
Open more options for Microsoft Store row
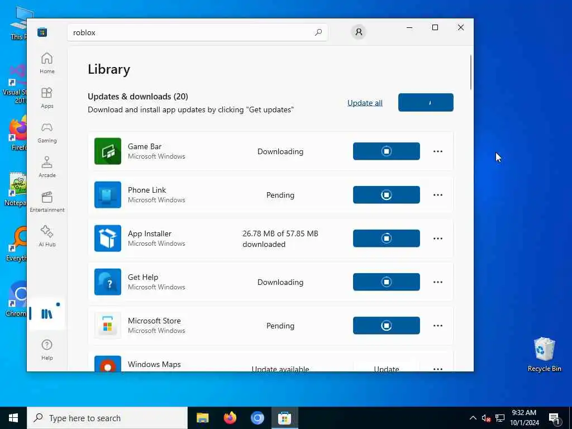pyautogui.click(x=438, y=326)
